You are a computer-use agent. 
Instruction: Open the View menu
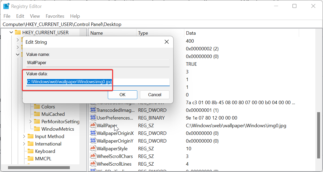tap(35, 16)
